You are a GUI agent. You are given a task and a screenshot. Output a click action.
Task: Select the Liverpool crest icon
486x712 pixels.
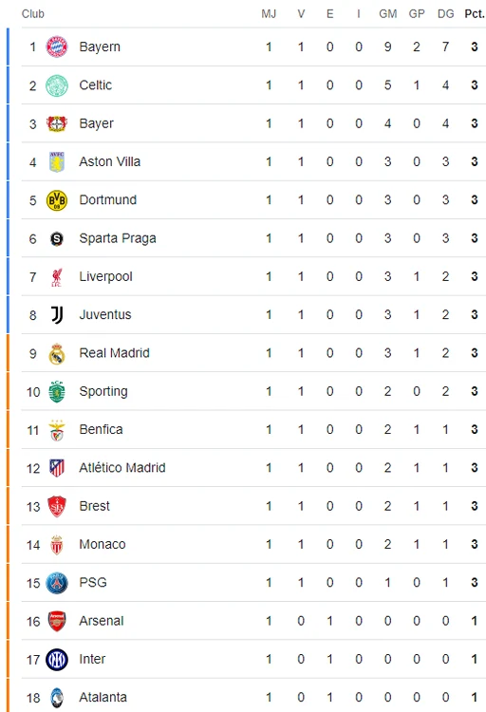pyautogui.click(x=57, y=277)
